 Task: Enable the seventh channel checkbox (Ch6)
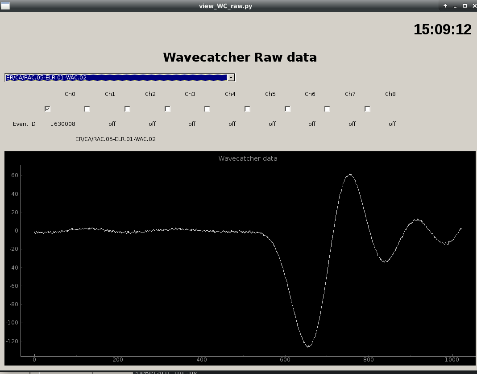click(x=287, y=109)
